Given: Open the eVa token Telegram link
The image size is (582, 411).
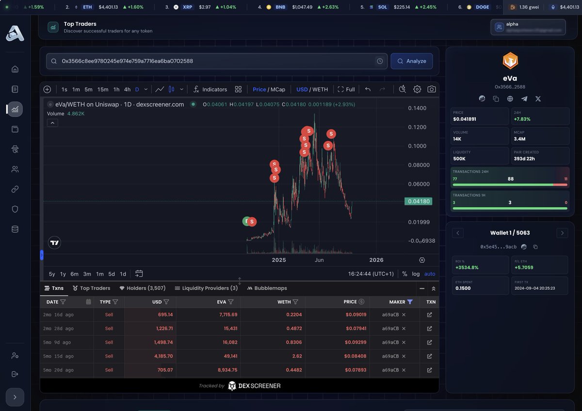Looking at the screenshot, I should (x=524, y=98).
